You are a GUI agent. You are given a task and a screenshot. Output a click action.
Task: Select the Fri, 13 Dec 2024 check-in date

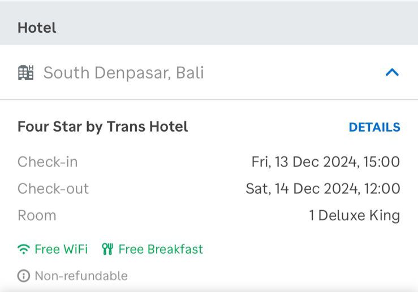(x=304, y=162)
